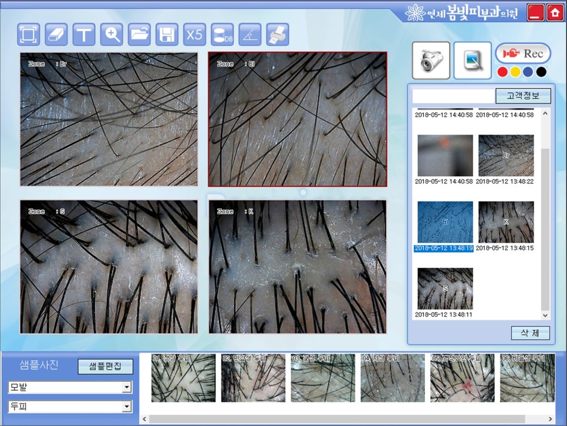Select the angle measurement tool
This screenshot has width=567, height=426.
tap(249, 34)
